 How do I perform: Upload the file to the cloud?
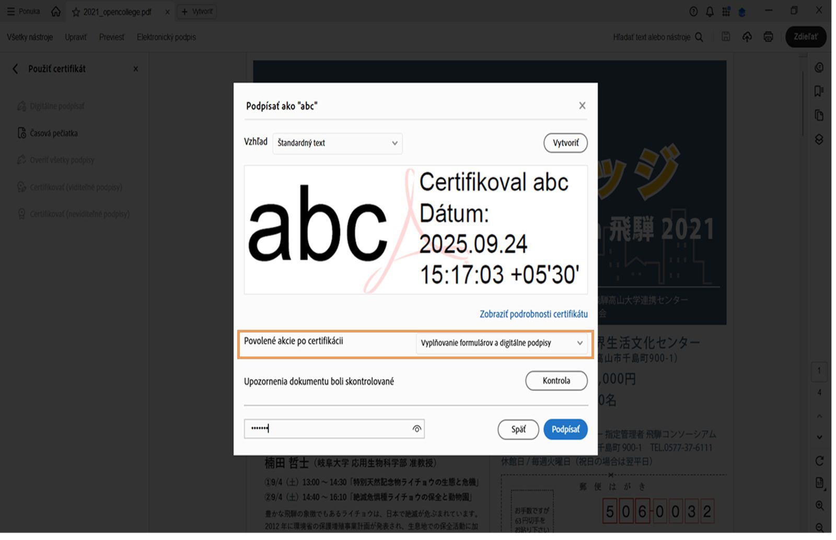coord(747,37)
